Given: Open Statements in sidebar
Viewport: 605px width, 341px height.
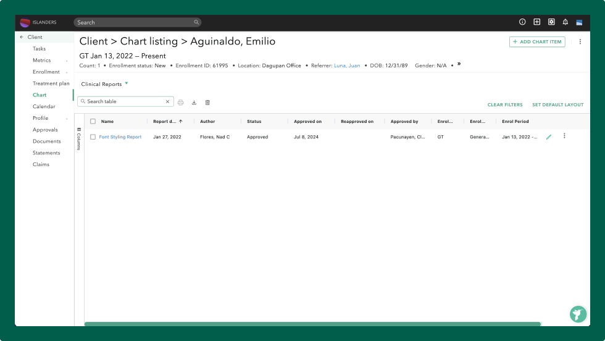Looking at the screenshot, I should pos(46,153).
